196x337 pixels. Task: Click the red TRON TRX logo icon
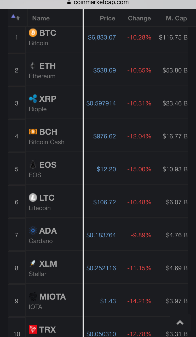33,329
